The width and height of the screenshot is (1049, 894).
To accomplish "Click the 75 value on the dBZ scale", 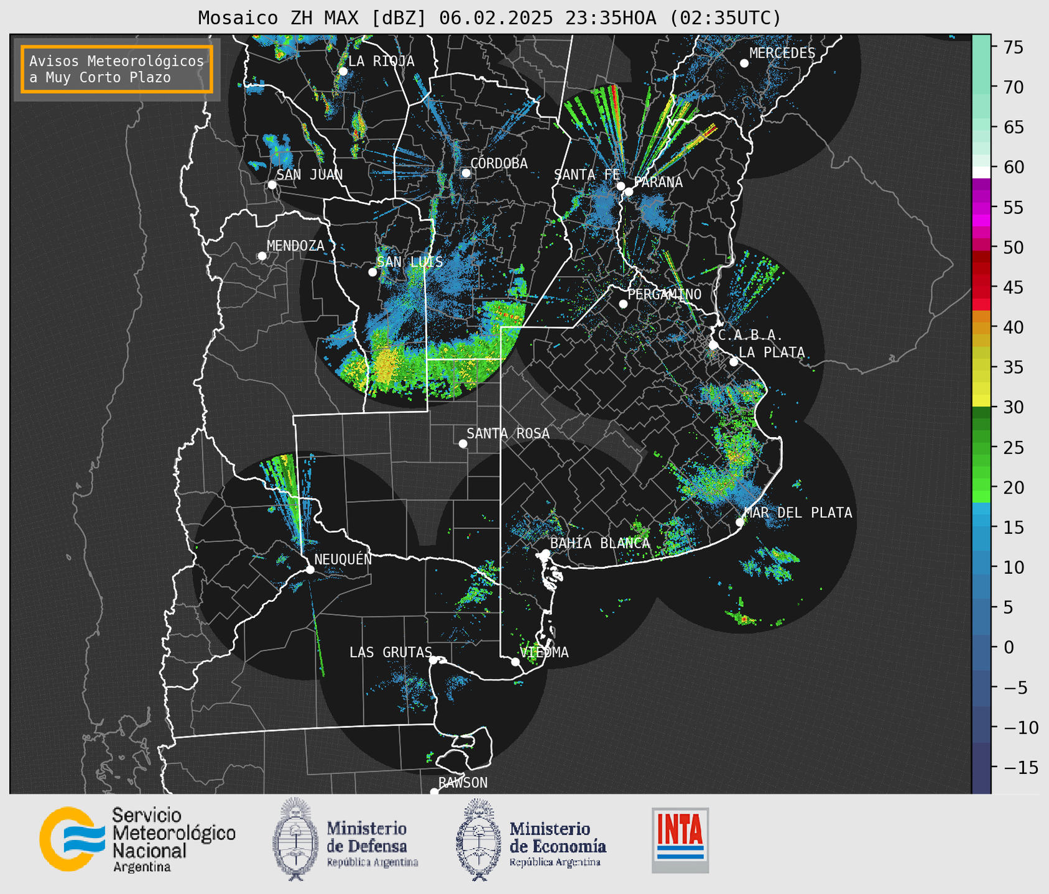I will click(x=1013, y=47).
